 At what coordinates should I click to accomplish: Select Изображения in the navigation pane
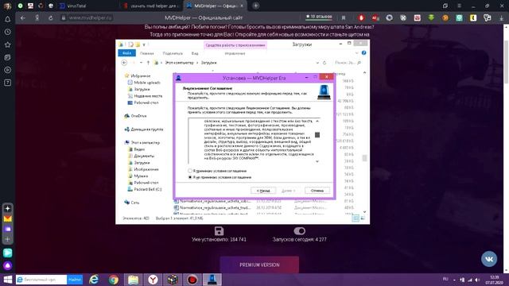point(146,169)
